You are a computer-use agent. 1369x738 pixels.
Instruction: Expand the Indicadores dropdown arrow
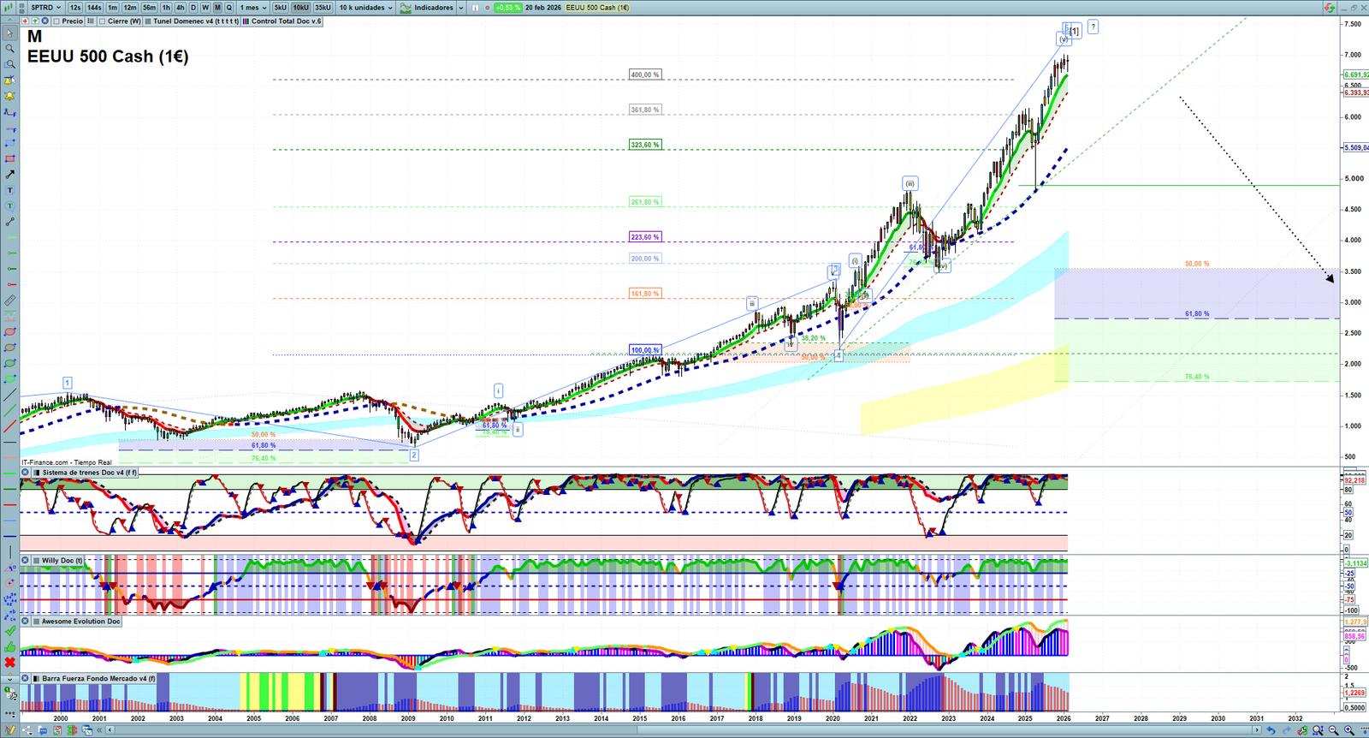point(460,8)
